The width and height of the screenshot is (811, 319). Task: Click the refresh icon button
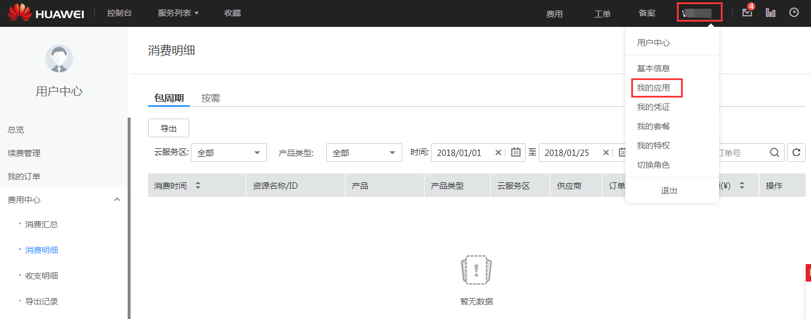(x=796, y=152)
